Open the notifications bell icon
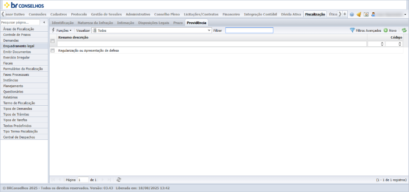 359,15
